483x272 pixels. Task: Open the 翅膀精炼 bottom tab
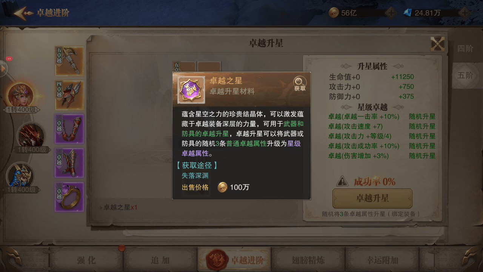click(308, 260)
